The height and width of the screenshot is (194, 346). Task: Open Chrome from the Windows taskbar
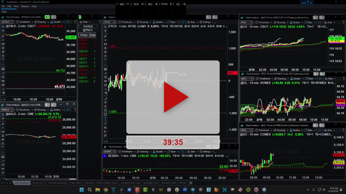pyautogui.click(x=105, y=190)
